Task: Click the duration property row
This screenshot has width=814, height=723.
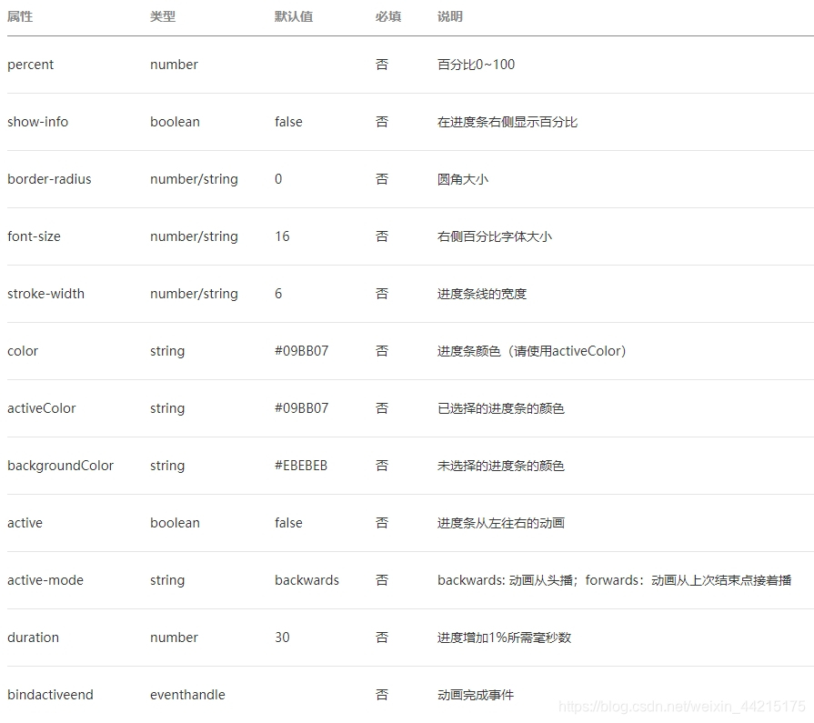Action: coord(33,638)
